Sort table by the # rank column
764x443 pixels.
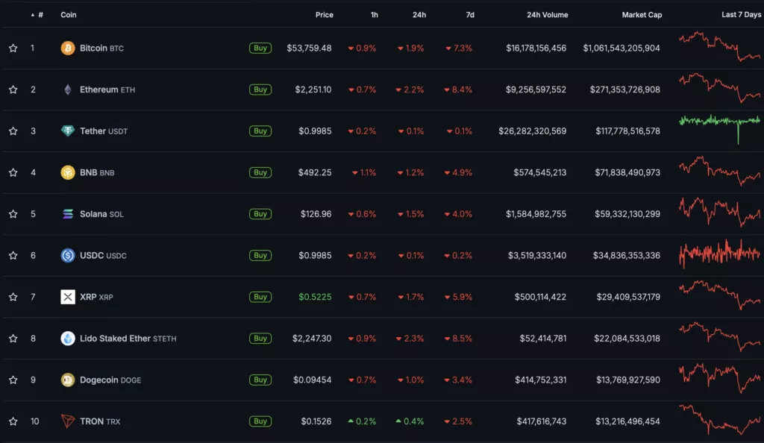pos(40,15)
